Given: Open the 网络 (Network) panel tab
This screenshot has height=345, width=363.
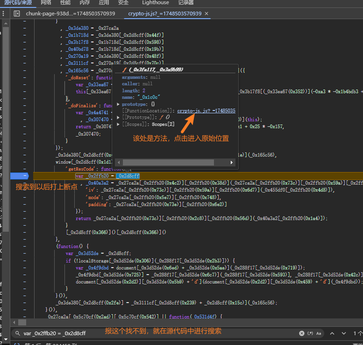Looking at the screenshot, I should coord(46,3).
